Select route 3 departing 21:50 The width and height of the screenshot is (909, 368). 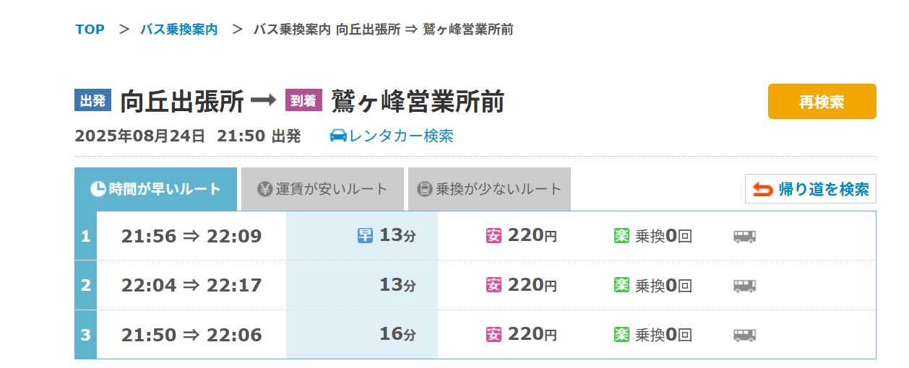(191, 335)
